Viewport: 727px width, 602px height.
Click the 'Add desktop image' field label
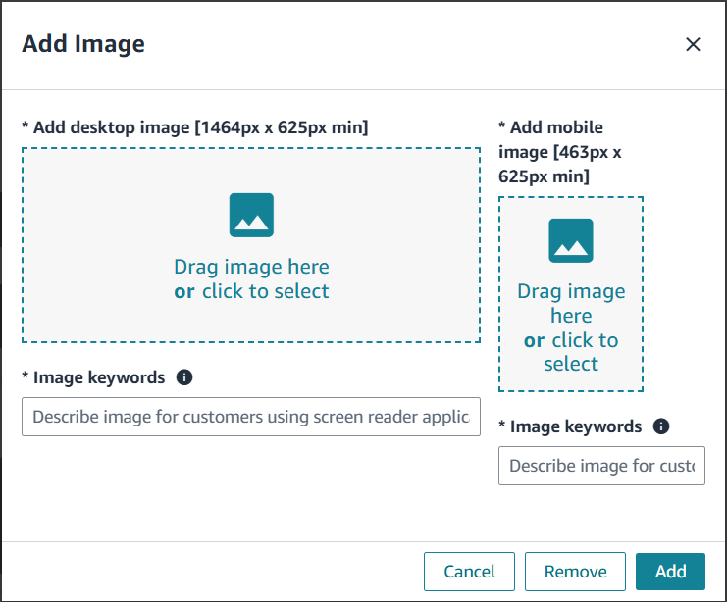click(x=195, y=127)
